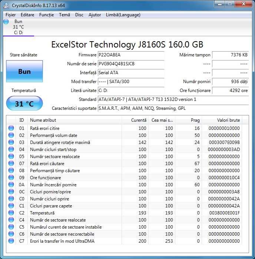Click status orb for Număr cicluri oprire
Image resolution: width=255 pixels, height=259 pixels.
pos(11,199)
